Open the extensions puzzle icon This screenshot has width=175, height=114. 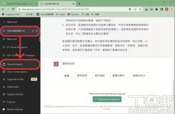tap(156, 9)
